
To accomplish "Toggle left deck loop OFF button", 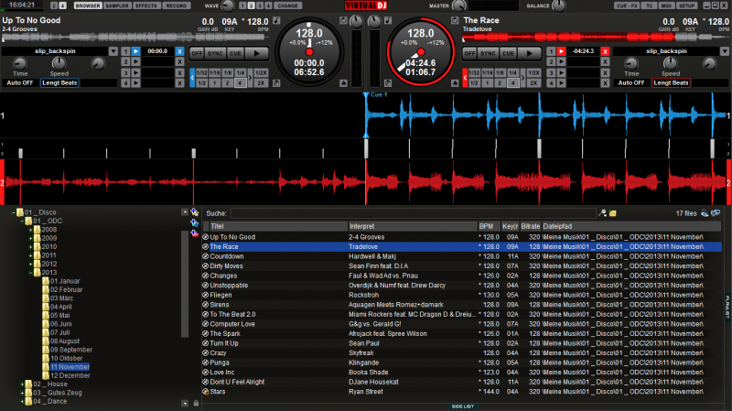I will [x=197, y=54].
